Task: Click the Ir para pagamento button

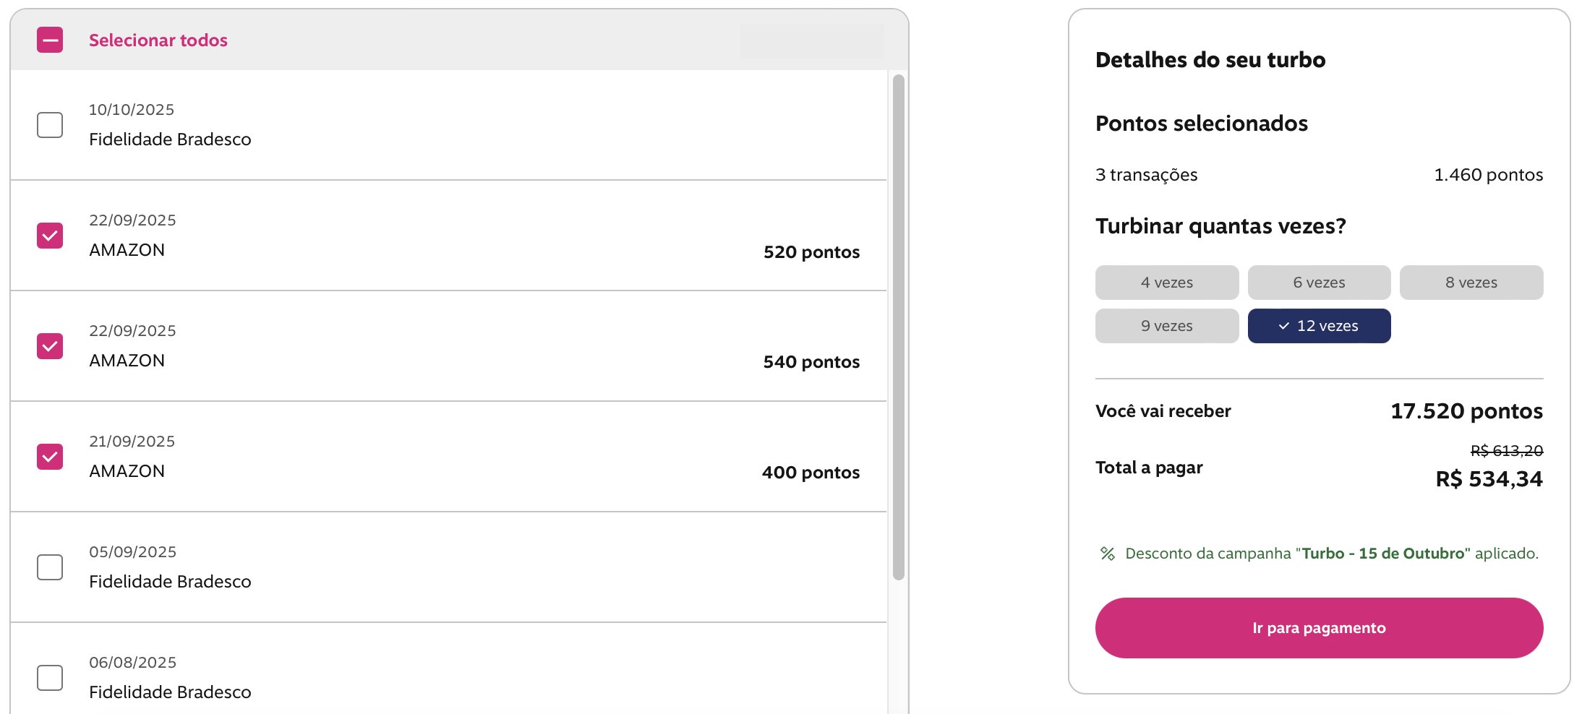Action: [x=1319, y=628]
